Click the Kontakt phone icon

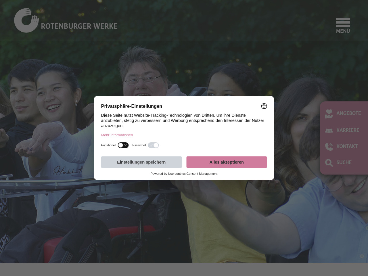[x=329, y=147]
